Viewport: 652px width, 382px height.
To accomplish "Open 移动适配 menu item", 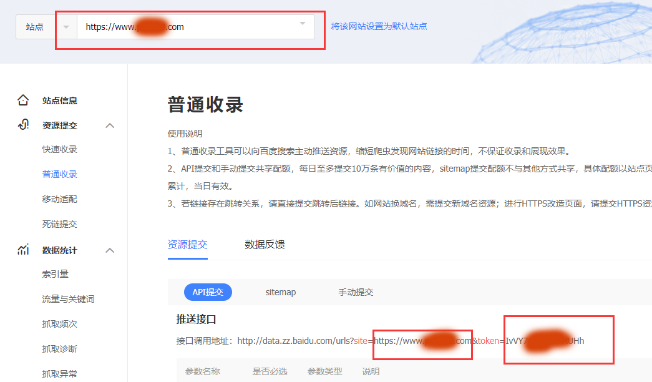I will click(x=60, y=199).
